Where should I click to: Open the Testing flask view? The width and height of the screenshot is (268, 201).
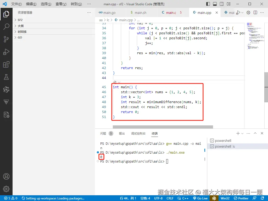(x=6, y=77)
